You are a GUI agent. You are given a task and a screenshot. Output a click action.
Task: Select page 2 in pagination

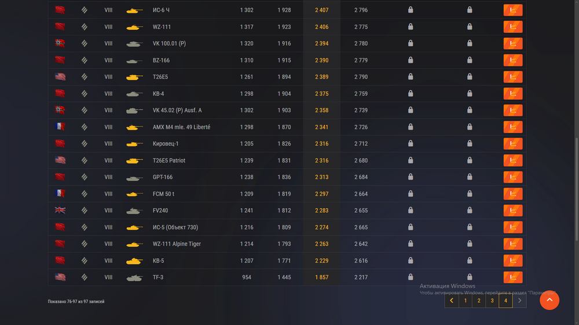coord(479,301)
